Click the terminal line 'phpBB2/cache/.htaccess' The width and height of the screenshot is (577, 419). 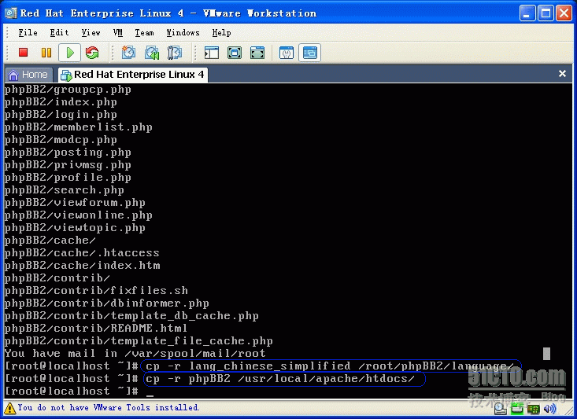point(82,253)
